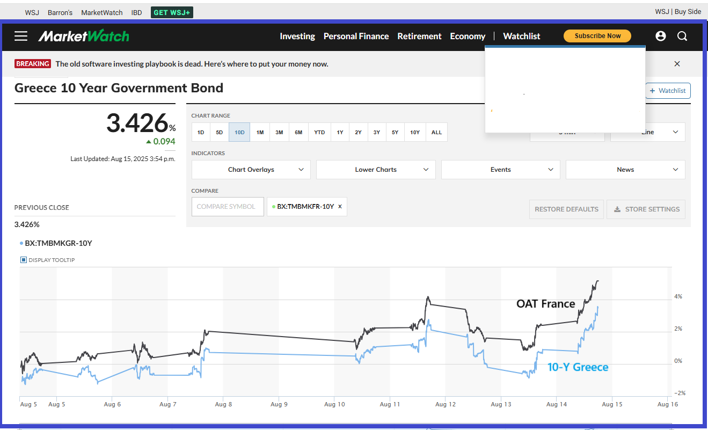This screenshot has height=430, width=708.
Task: Go to the Personal Finance section
Action: click(x=356, y=36)
